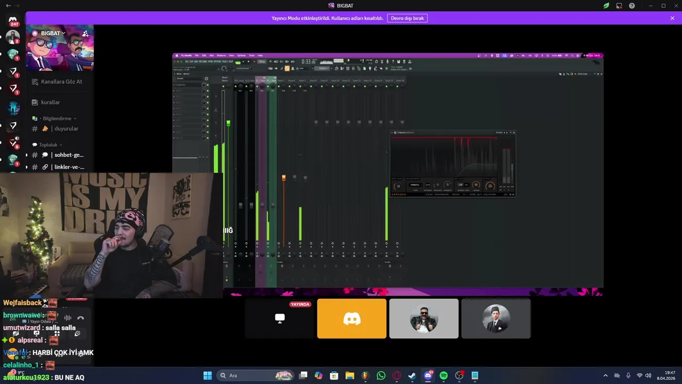Screen dimensions: 682x384
Task: Switch to FL Studio on the taskbar
Action: 365,375
